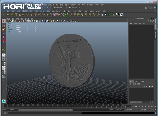Open the nCloth shelf tab
The height and width of the screenshot is (116, 158).
92,11
